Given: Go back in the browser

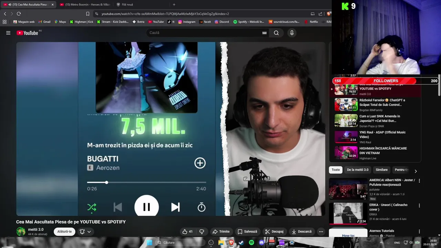Looking at the screenshot, I should tap(5, 14).
